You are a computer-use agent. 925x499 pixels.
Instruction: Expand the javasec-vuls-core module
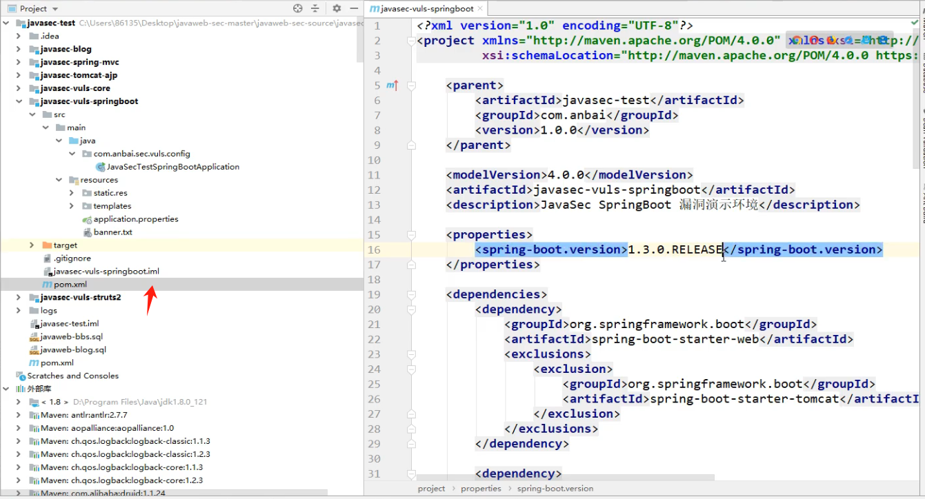point(19,88)
